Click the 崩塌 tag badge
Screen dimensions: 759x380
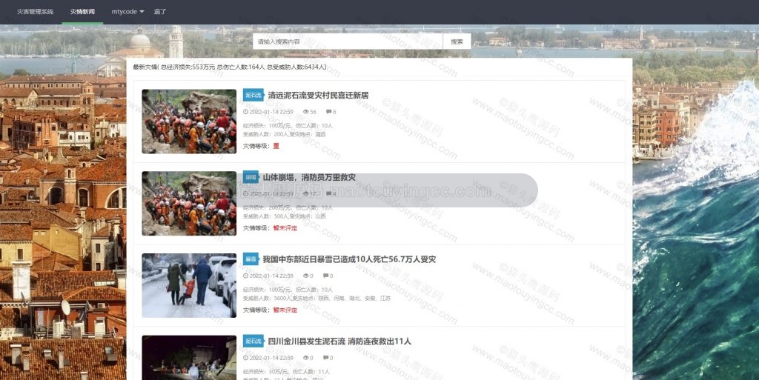coord(251,178)
